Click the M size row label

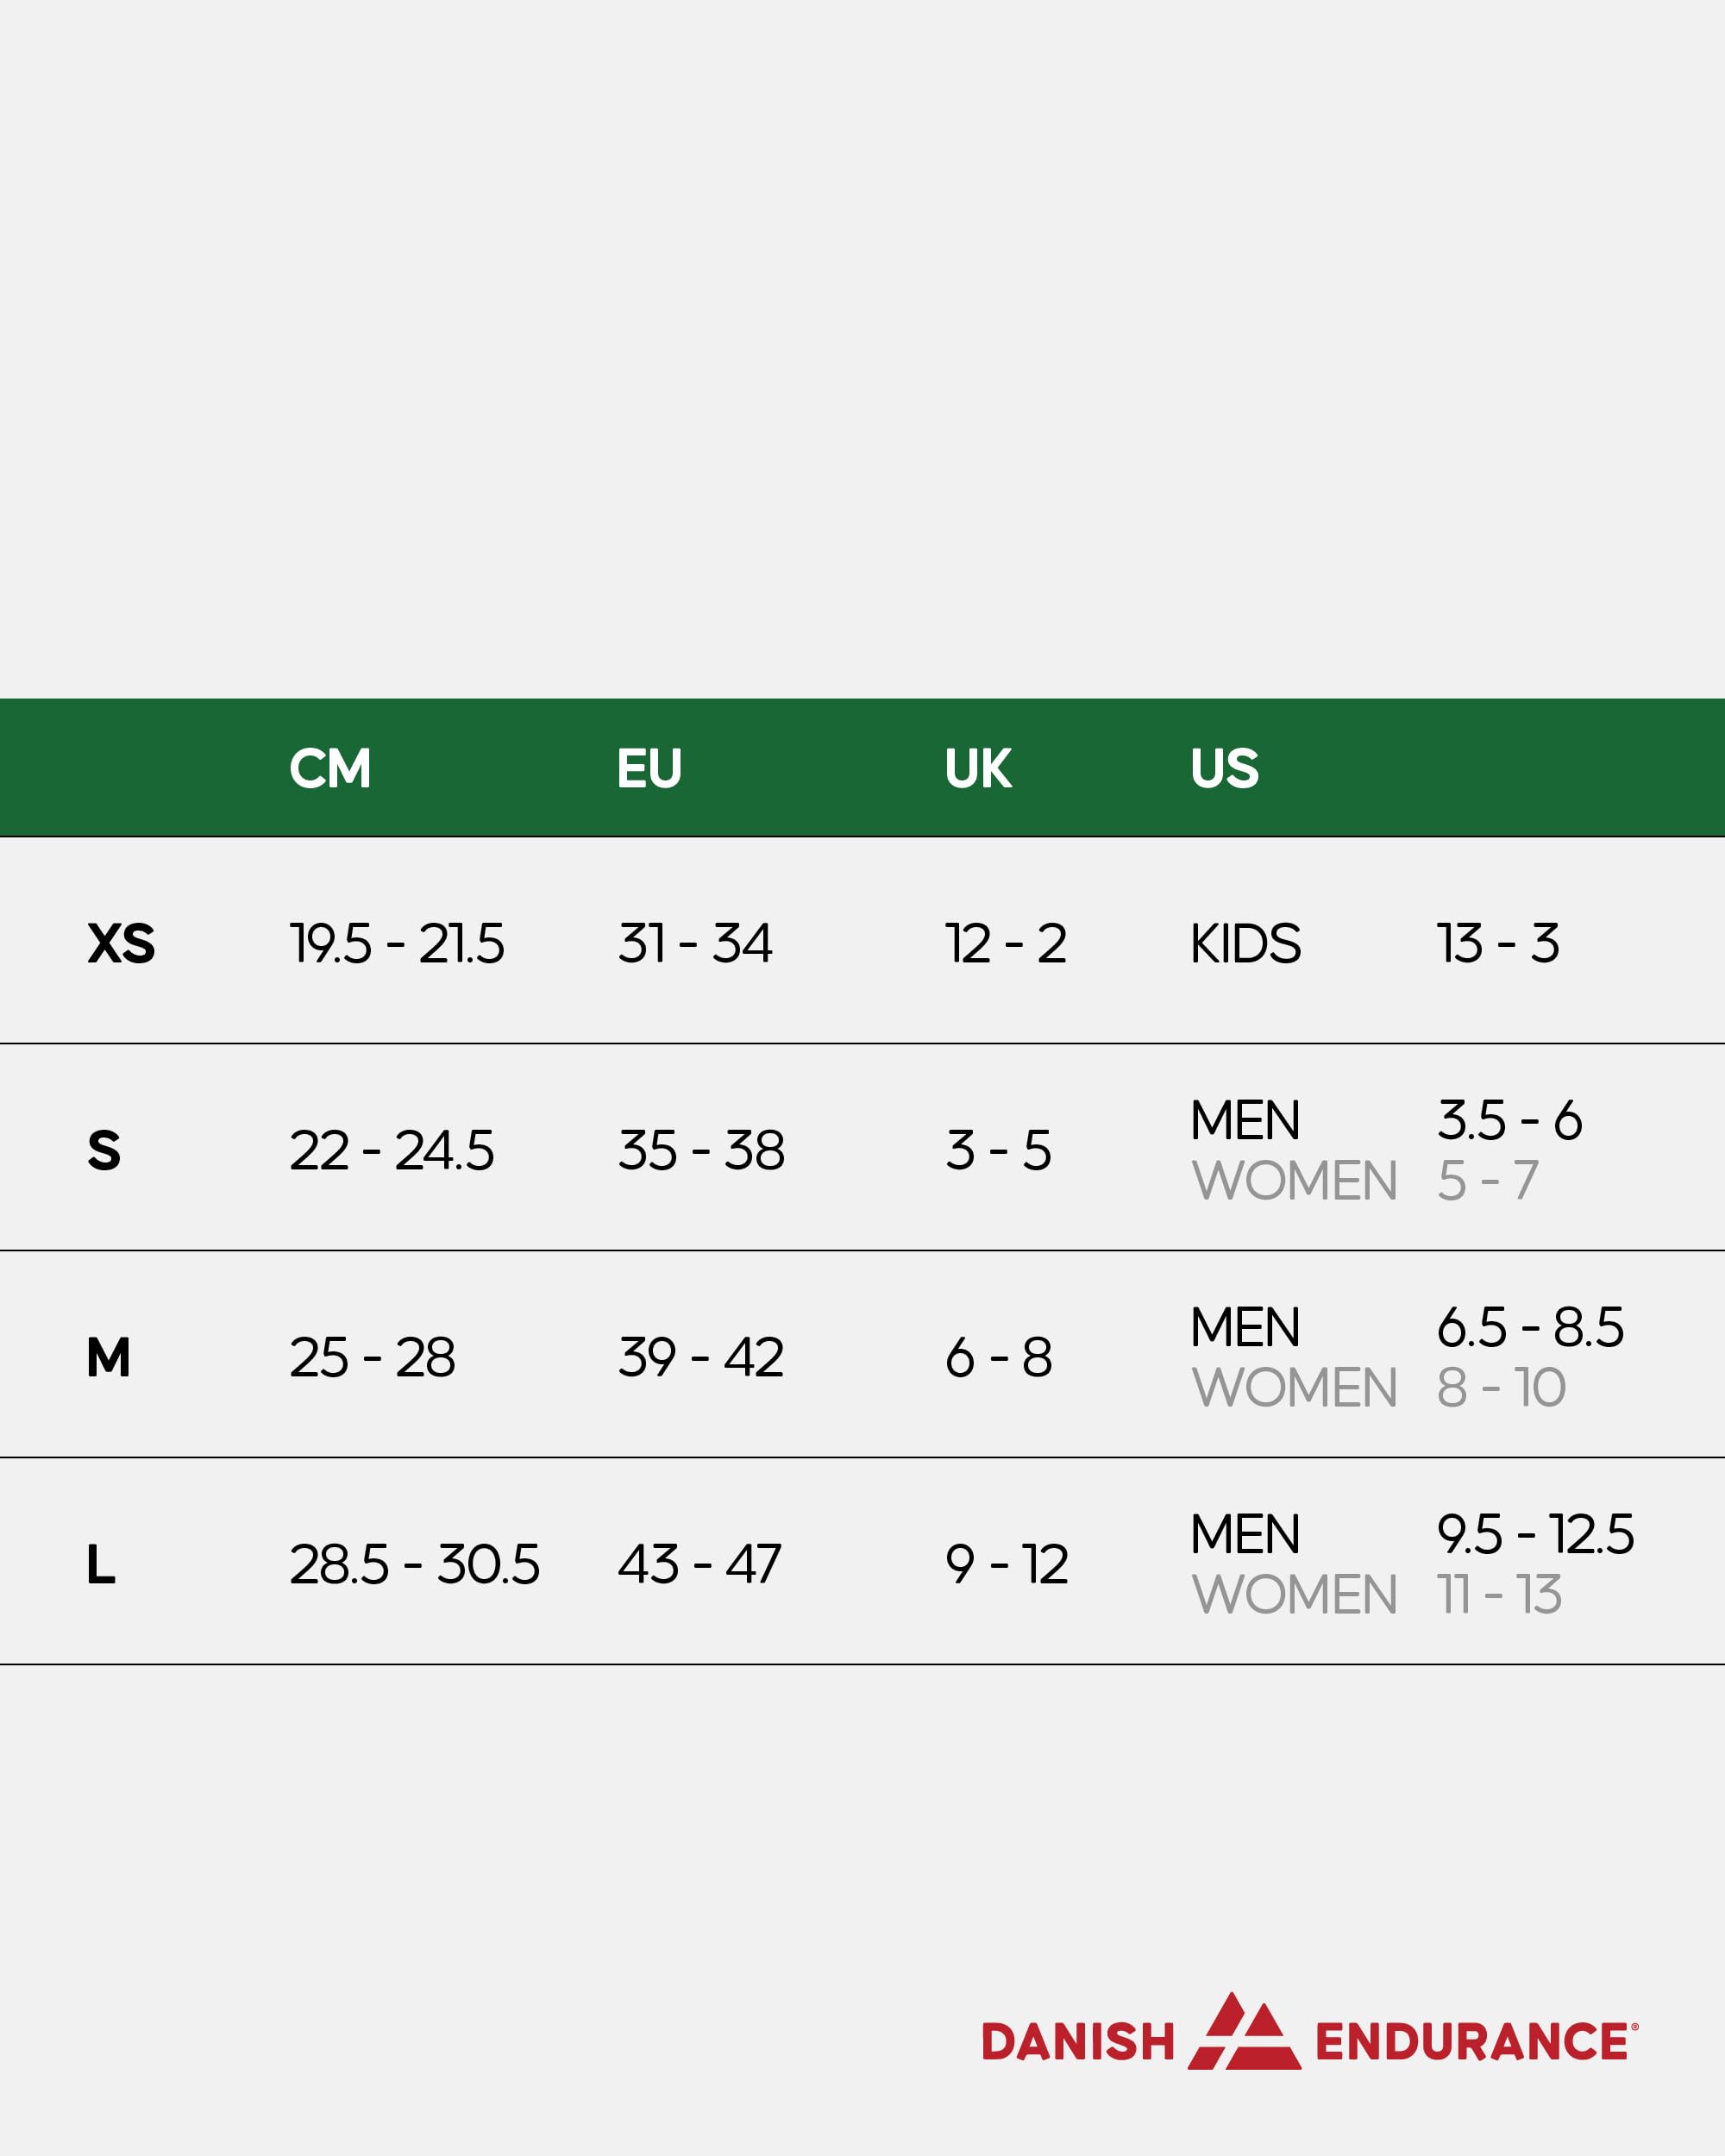click(x=108, y=1358)
